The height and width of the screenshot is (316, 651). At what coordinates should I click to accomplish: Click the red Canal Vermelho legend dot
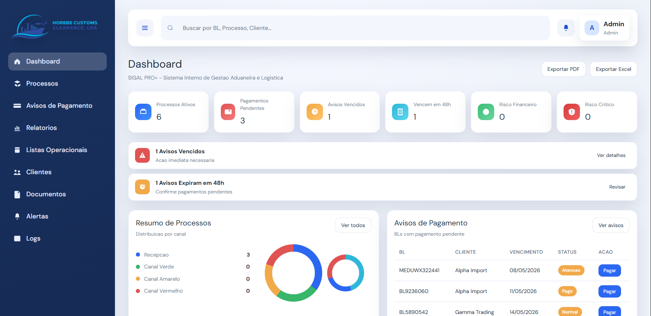[x=138, y=291]
